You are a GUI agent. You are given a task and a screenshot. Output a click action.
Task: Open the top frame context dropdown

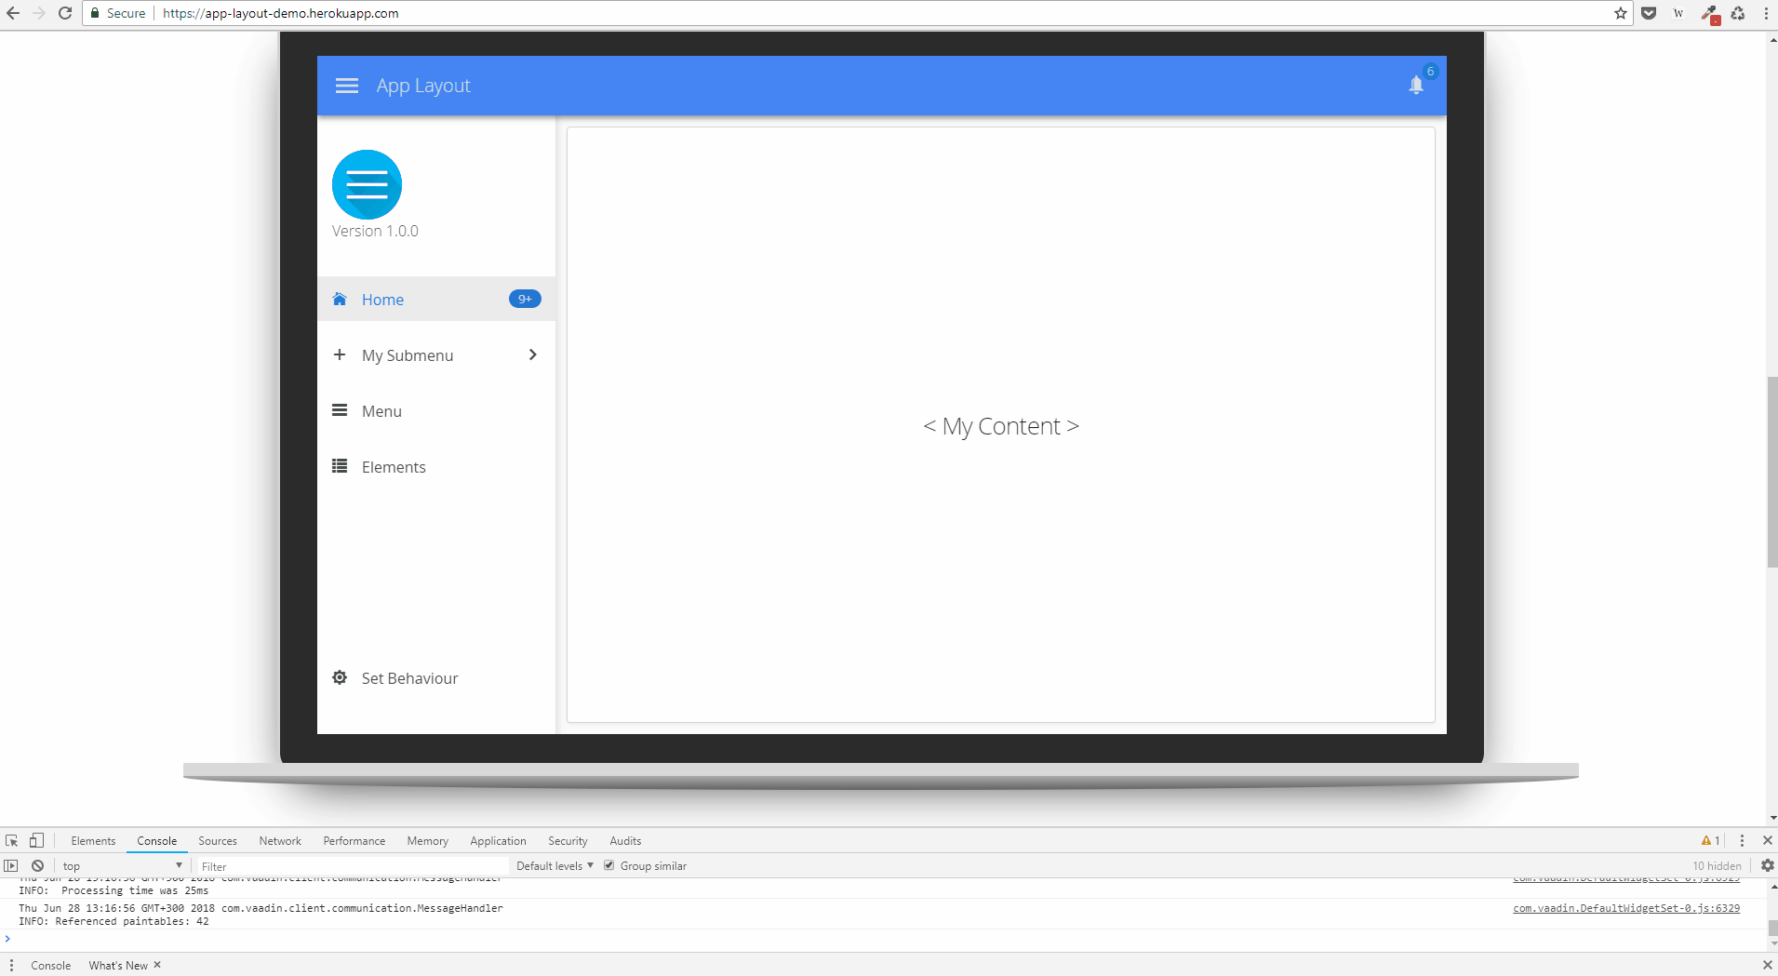coord(121,865)
